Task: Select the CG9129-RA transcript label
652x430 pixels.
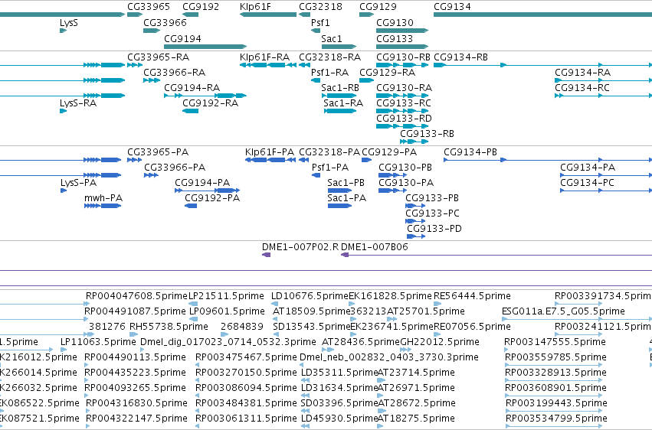Action: tap(388, 72)
